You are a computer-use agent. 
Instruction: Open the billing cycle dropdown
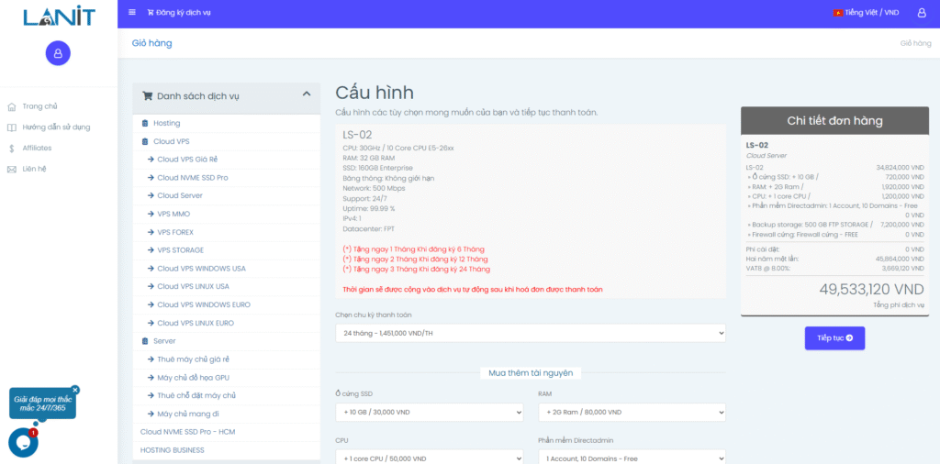pos(530,333)
